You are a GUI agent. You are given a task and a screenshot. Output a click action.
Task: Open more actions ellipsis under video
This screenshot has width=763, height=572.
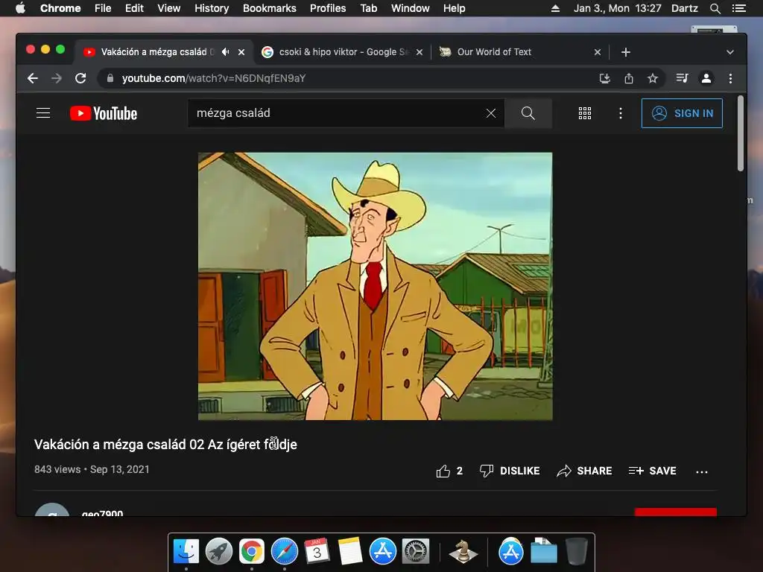(702, 471)
